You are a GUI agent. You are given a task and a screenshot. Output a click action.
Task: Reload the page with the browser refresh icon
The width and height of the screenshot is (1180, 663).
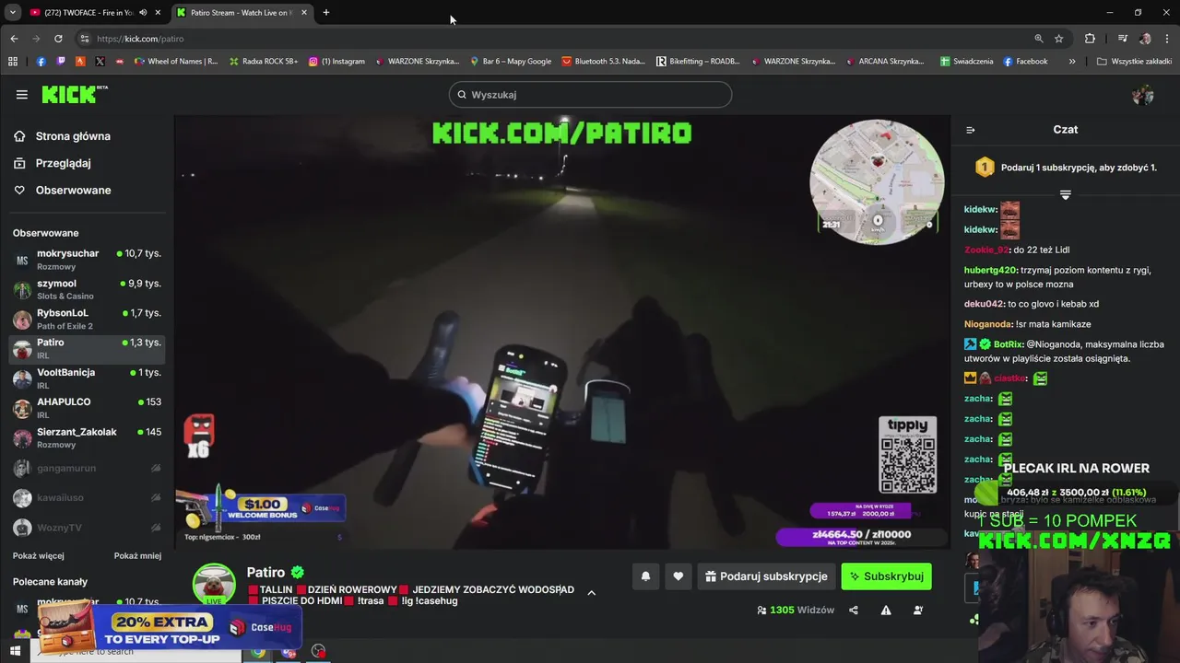58,39
